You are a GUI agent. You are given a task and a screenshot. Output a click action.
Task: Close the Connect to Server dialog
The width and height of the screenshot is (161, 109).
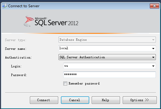tap(154, 6)
